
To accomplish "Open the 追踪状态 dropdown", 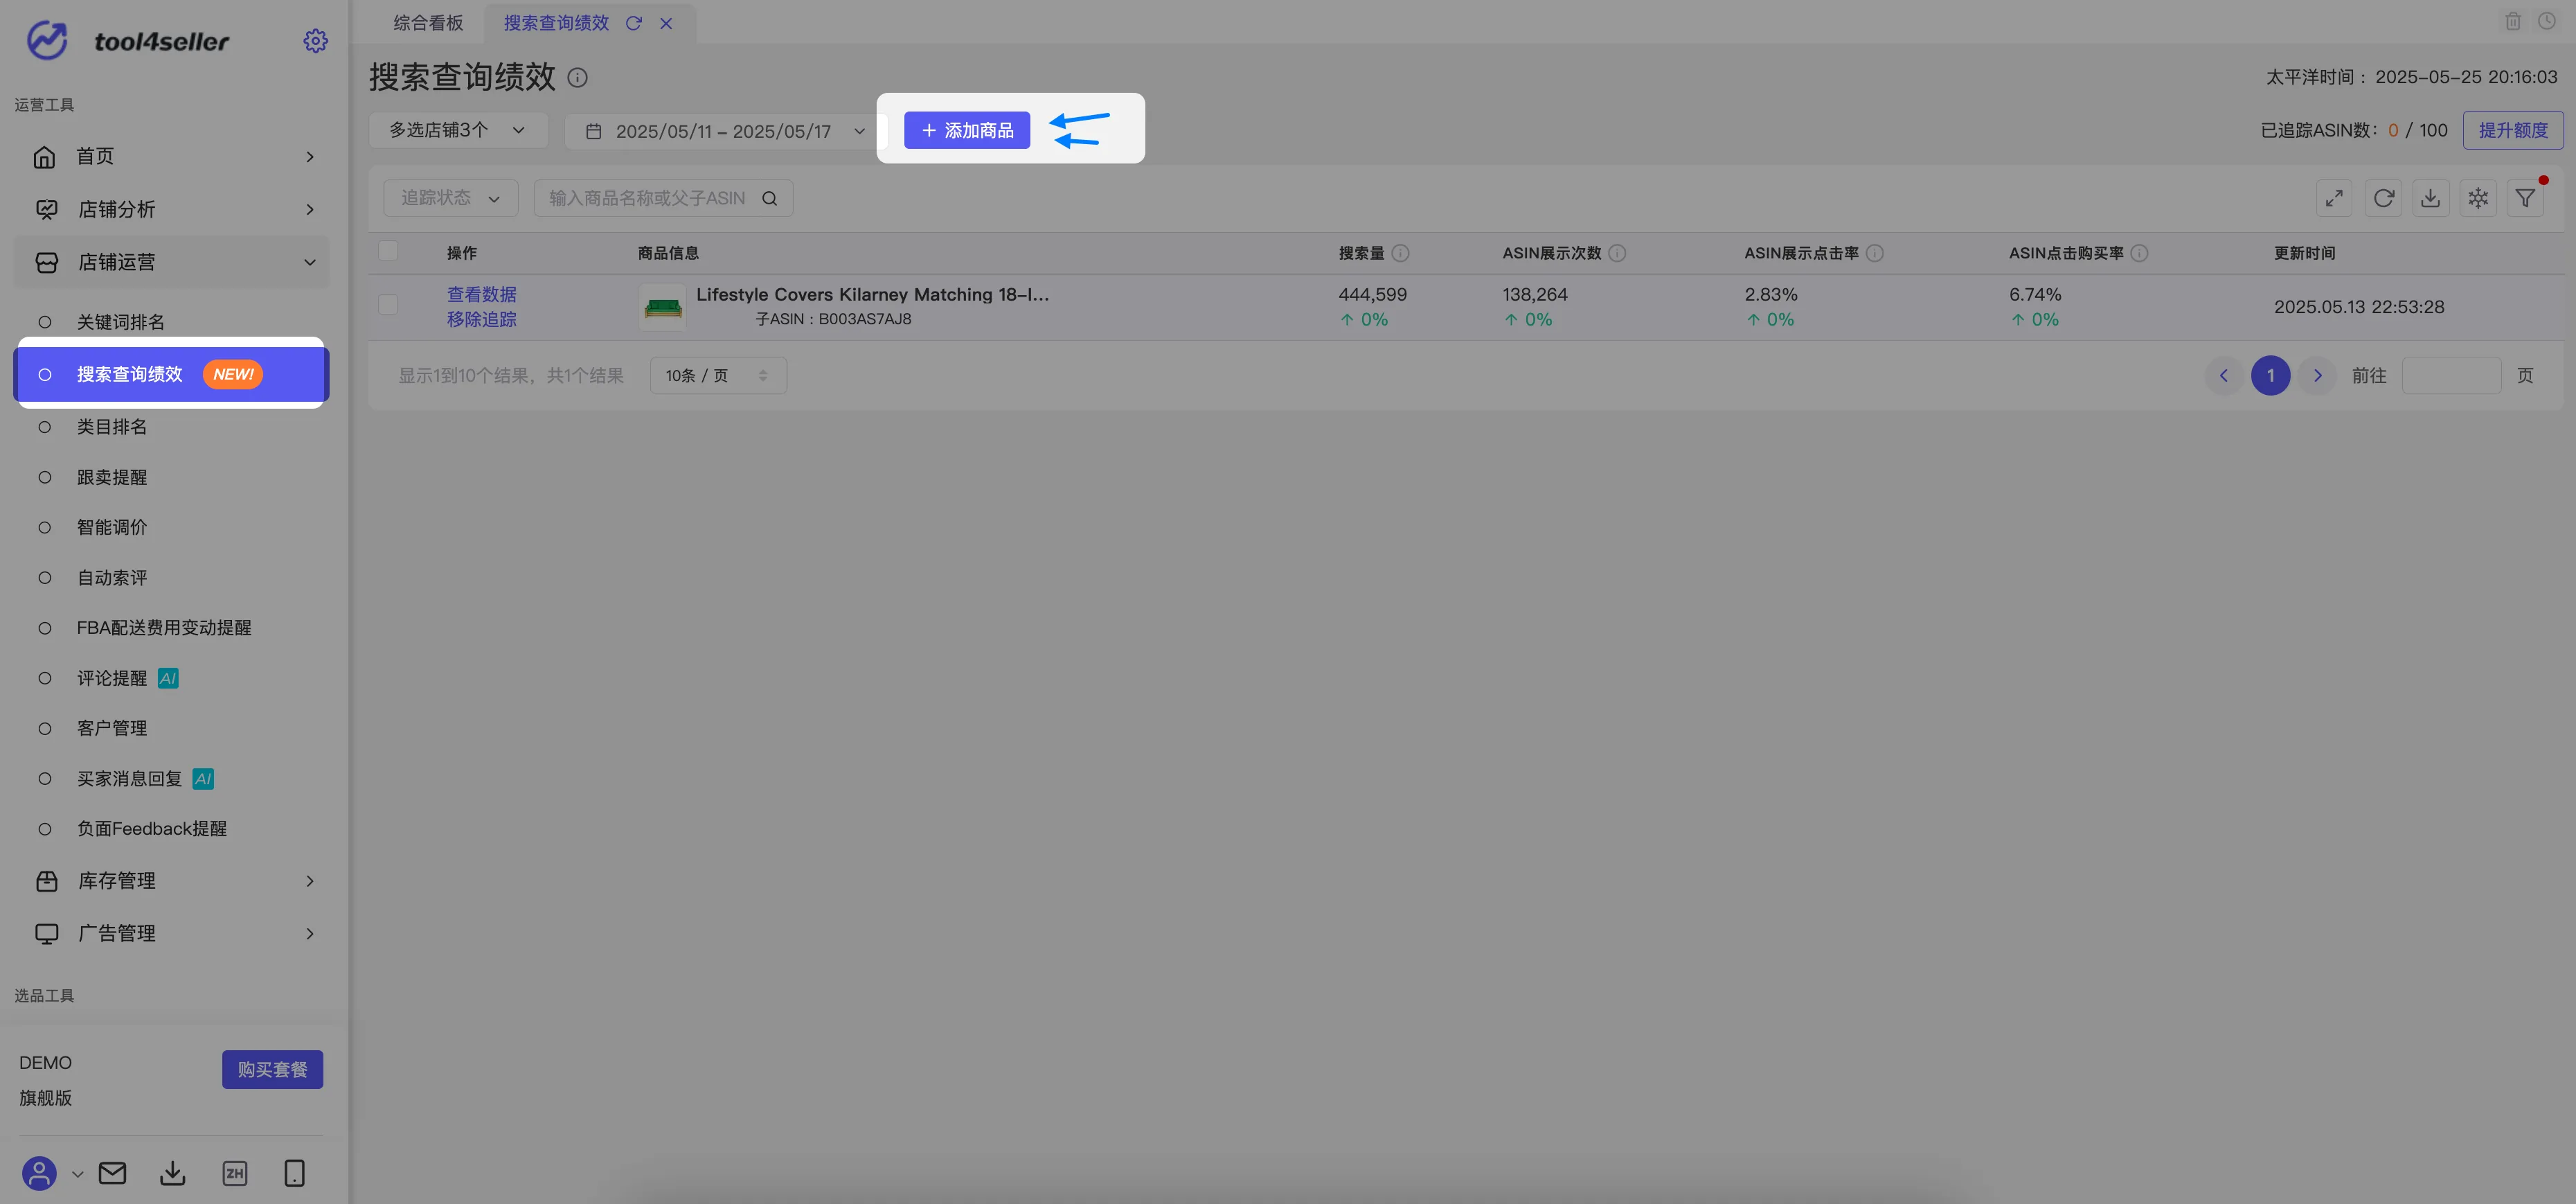I will coord(450,198).
